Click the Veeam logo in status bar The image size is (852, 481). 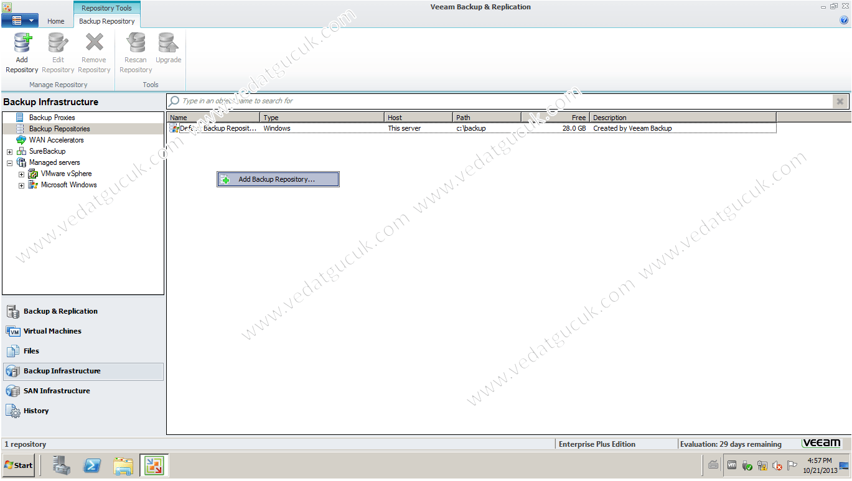[822, 443]
